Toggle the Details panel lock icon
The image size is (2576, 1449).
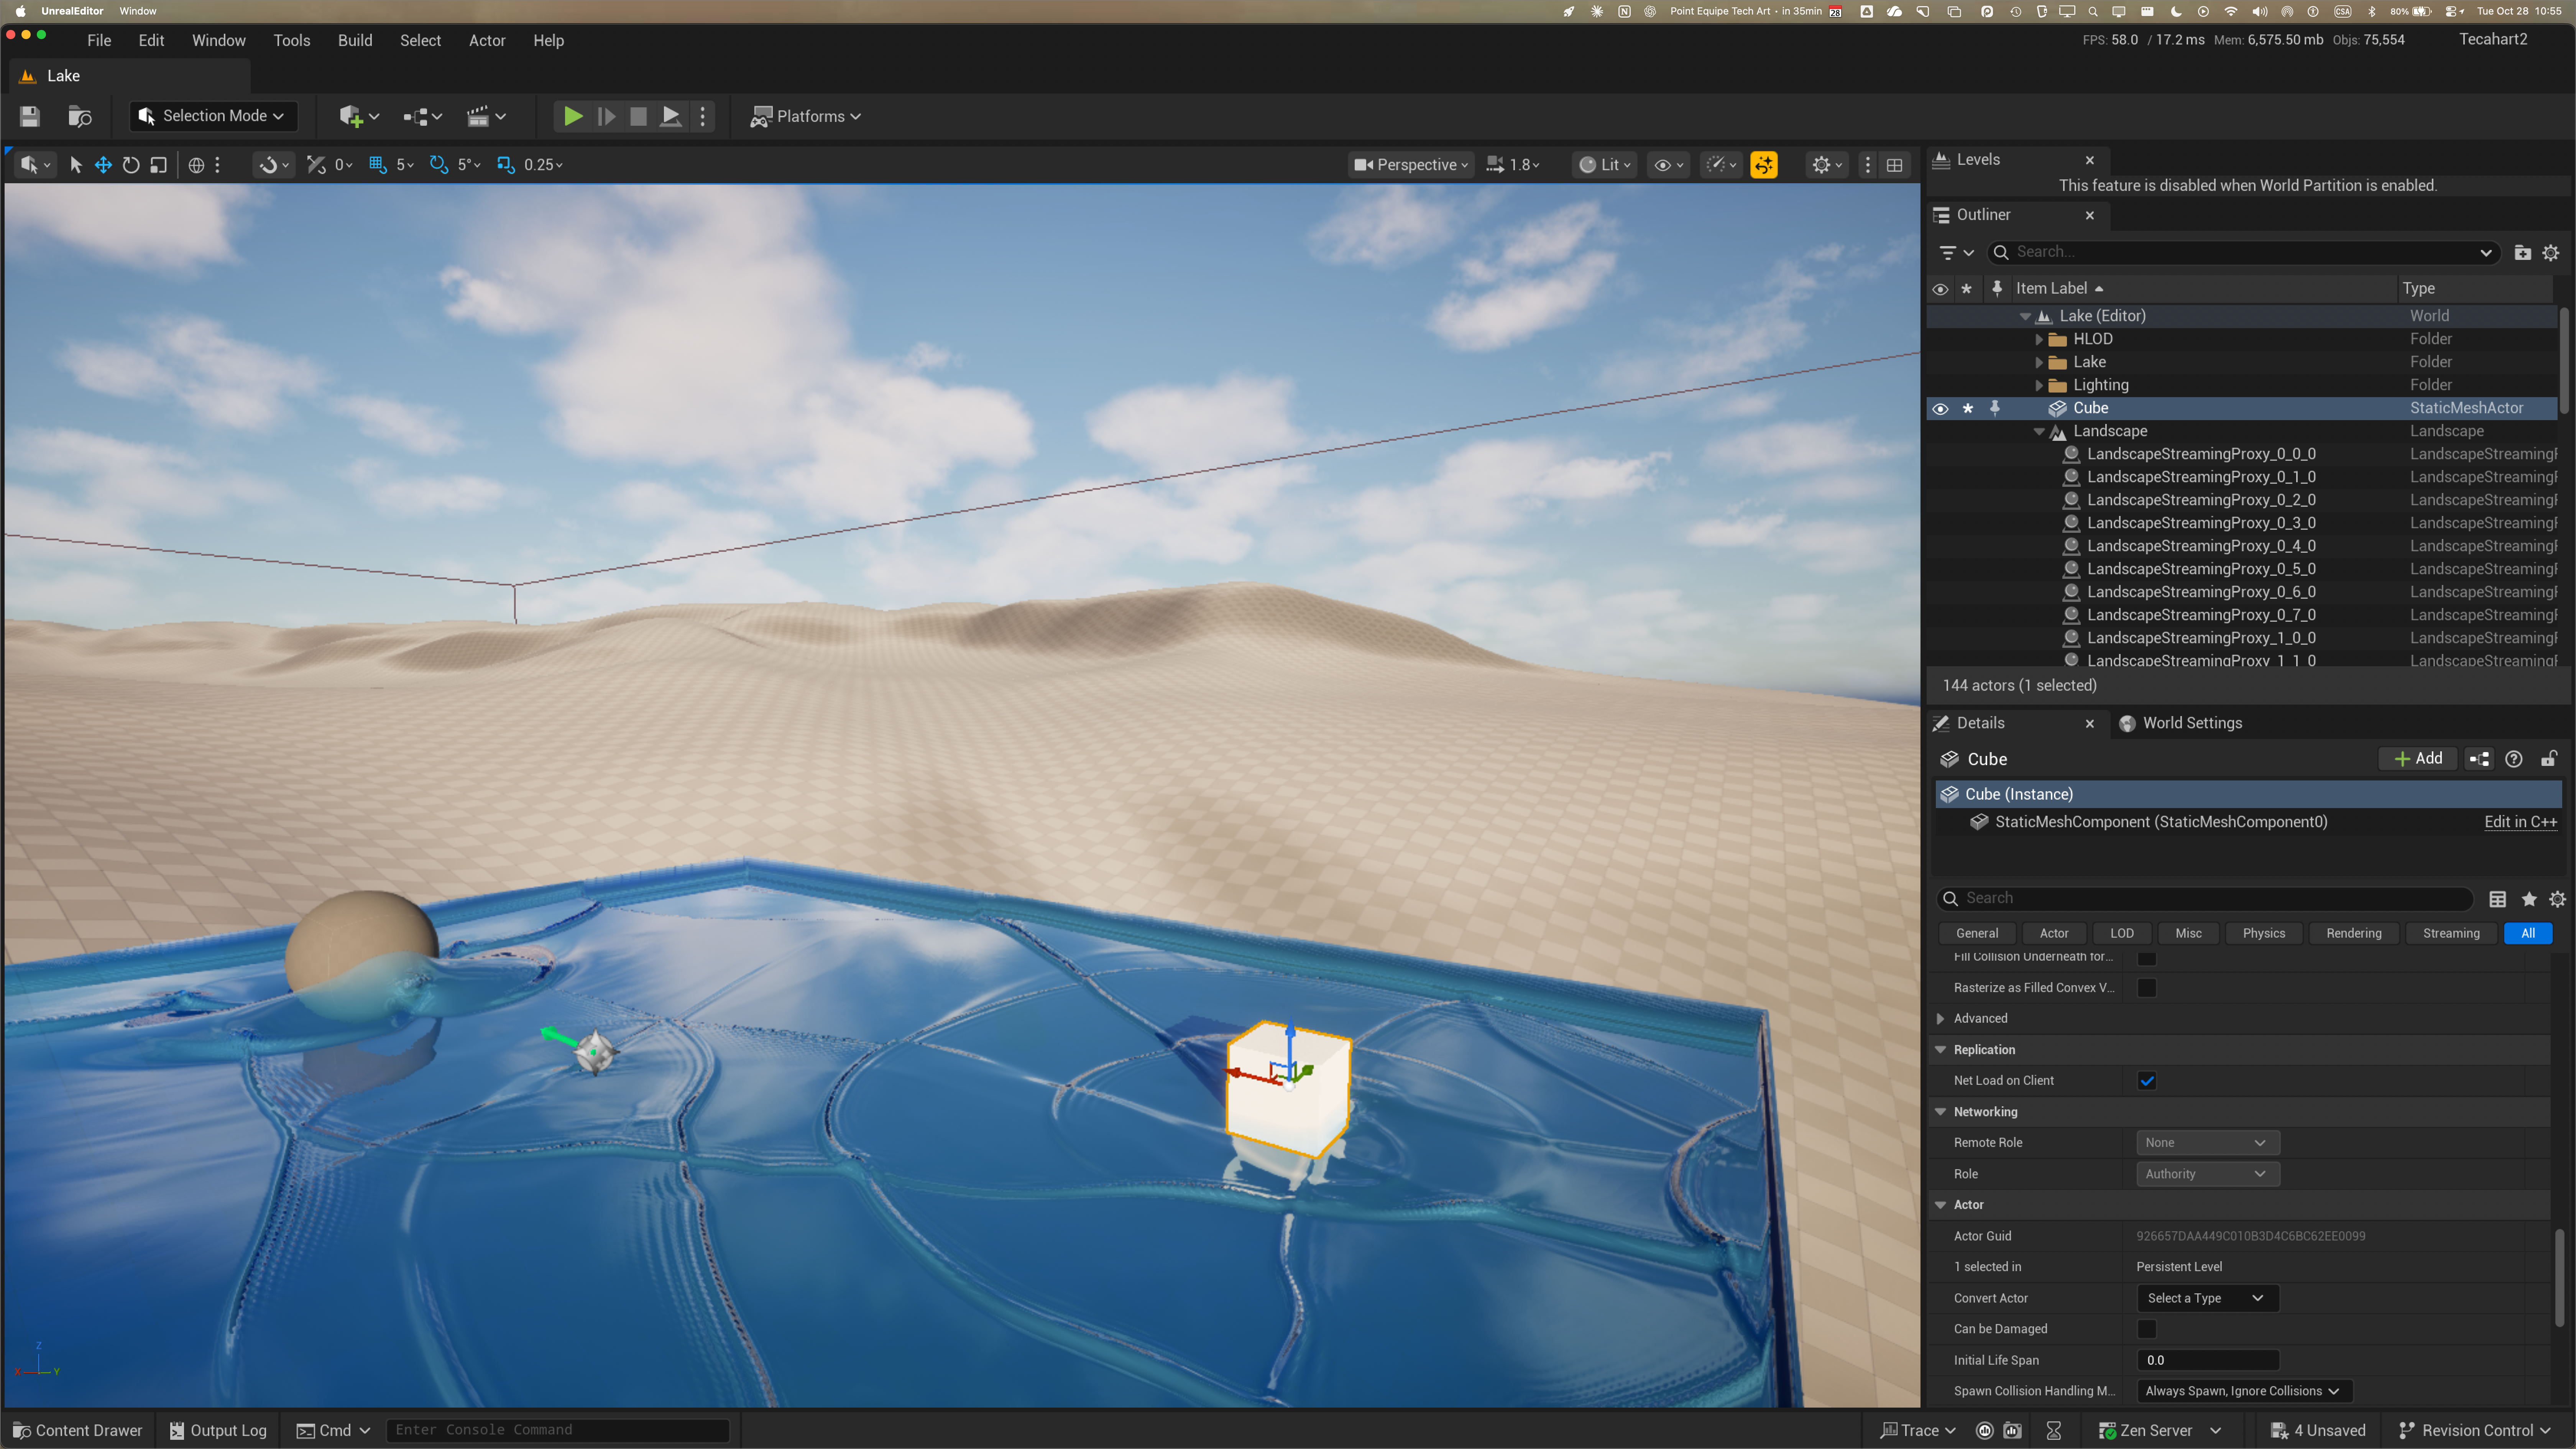(x=2549, y=759)
